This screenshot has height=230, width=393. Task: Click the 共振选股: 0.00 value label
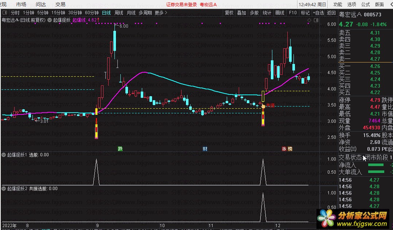tap(43, 189)
